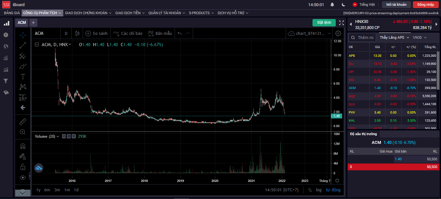Image resolution: width=441 pixels, height=199 pixels.
Task: Open the VN30 list dropdown
Action: point(420,37)
